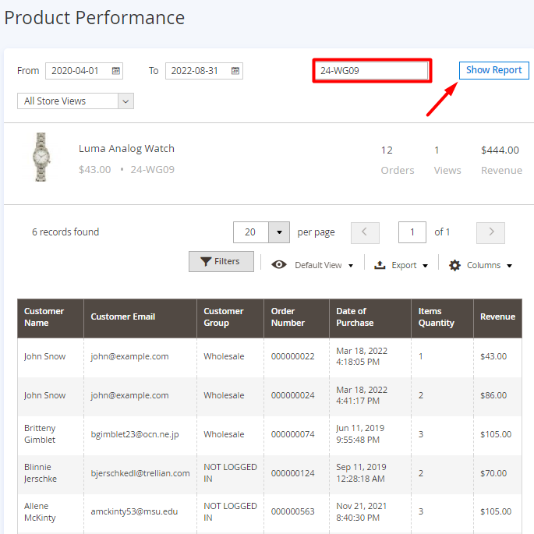The height and width of the screenshot is (534, 534).
Task: Sort by Customer Email column header
Action: [x=140, y=318]
